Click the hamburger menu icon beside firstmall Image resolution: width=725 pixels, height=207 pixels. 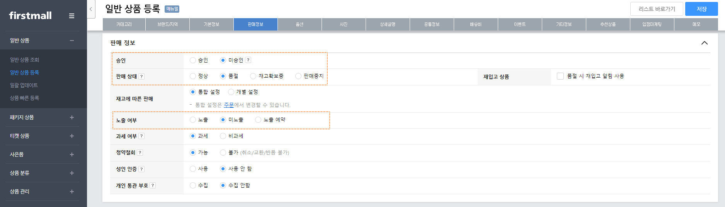pyautogui.click(x=71, y=16)
